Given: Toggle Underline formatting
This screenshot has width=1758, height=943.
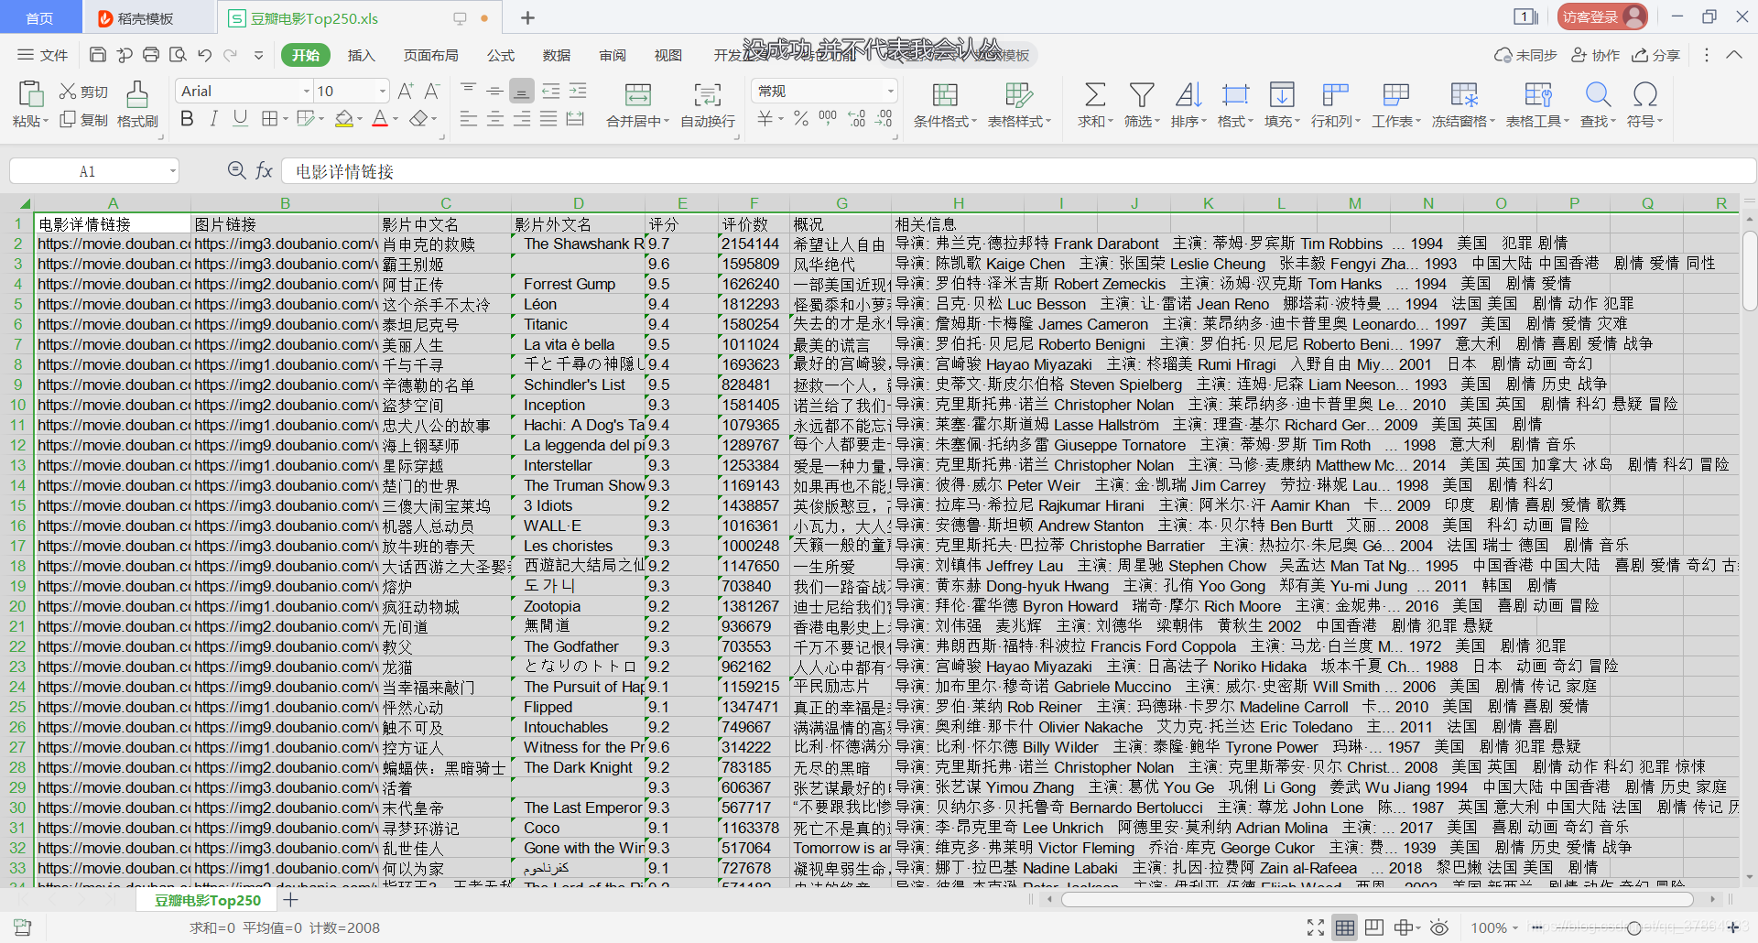Looking at the screenshot, I should (240, 119).
